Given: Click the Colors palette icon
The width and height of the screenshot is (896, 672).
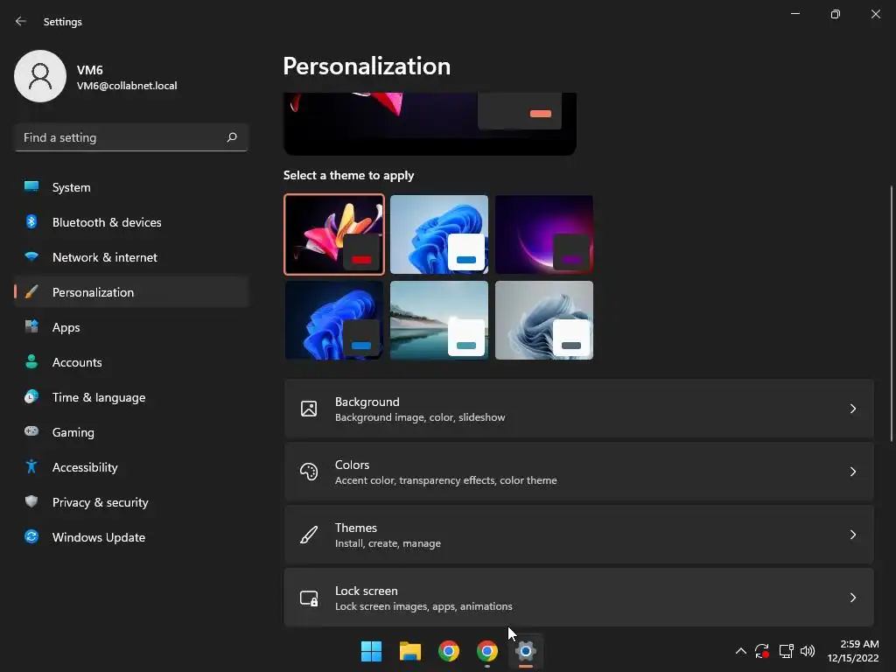Looking at the screenshot, I should pyautogui.click(x=309, y=472).
